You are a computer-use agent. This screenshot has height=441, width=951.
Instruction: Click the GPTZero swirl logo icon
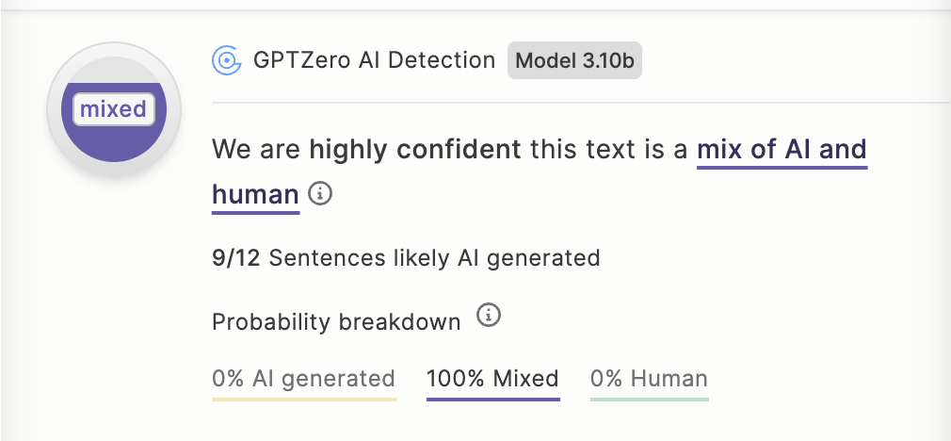coord(226,61)
